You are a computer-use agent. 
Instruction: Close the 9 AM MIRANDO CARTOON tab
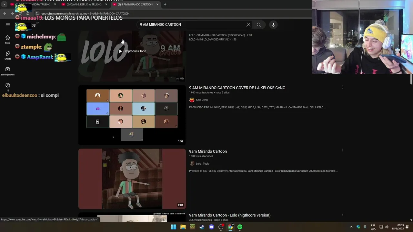click(157, 5)
